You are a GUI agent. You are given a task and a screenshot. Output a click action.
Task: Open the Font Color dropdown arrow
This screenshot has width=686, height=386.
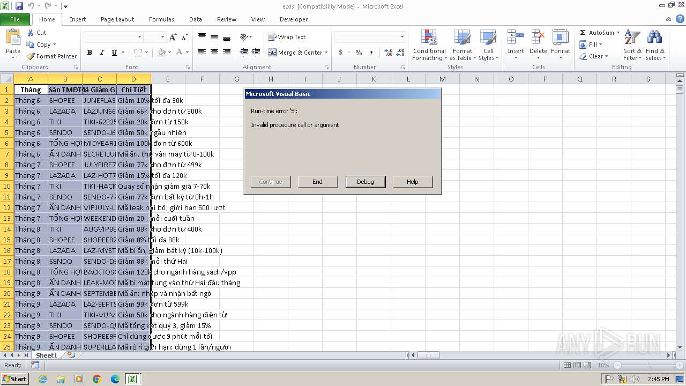(187, 53)
